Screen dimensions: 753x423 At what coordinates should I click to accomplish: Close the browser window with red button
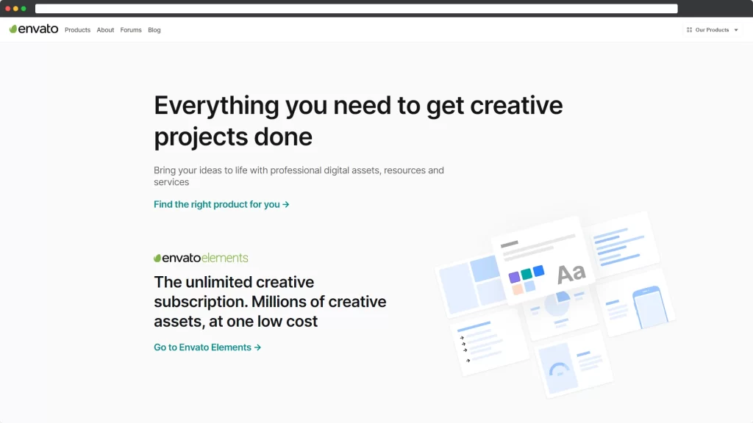click(x=7, y=9)
